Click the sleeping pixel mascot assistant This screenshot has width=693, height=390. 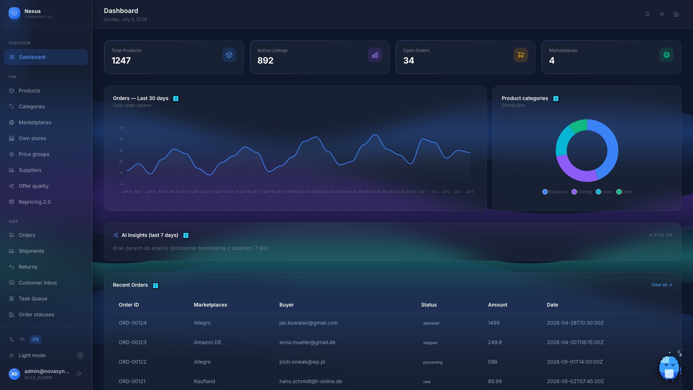coord(670,366)
